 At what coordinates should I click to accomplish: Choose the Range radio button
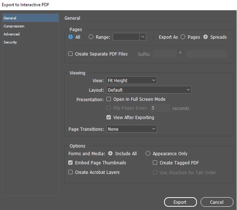91,37
